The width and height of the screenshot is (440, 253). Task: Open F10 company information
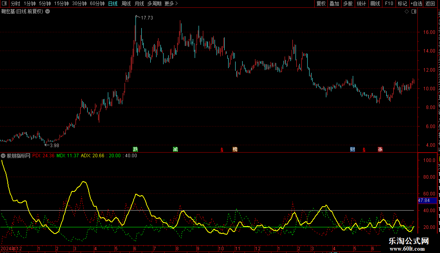tap(389, 4)
